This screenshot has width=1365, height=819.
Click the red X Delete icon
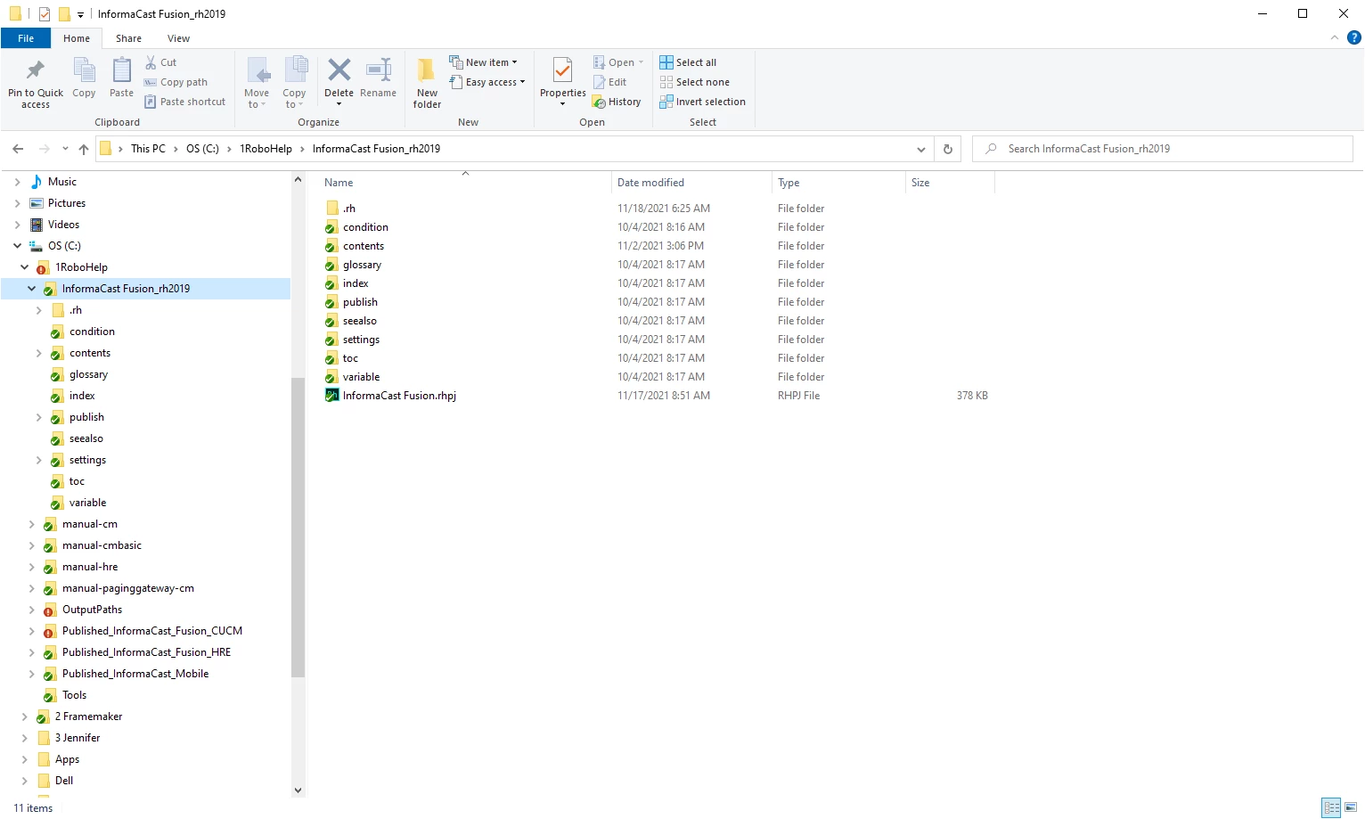(x=339, y=70)
